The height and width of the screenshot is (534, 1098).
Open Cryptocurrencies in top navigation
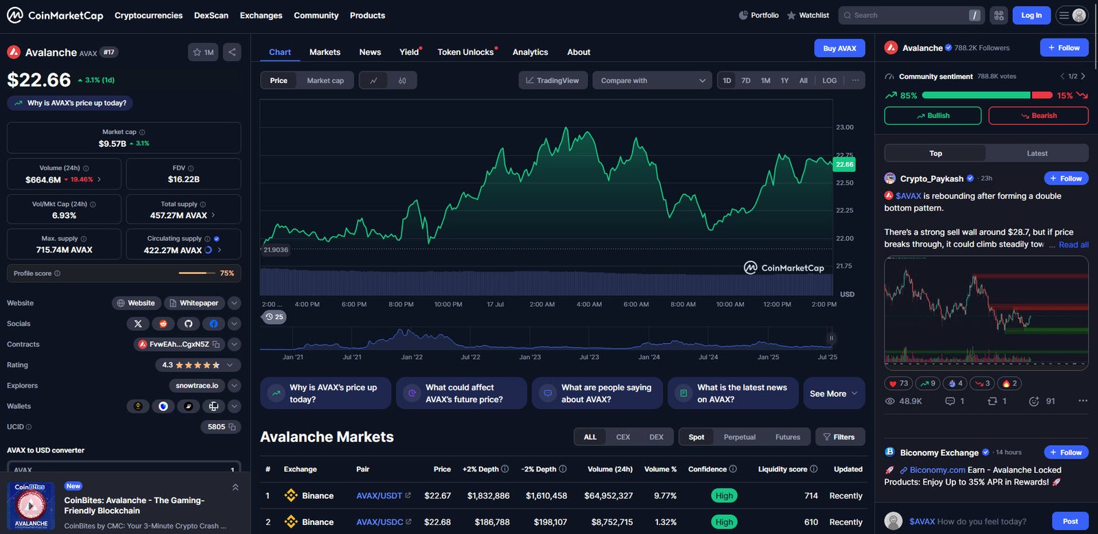[149, 15]
